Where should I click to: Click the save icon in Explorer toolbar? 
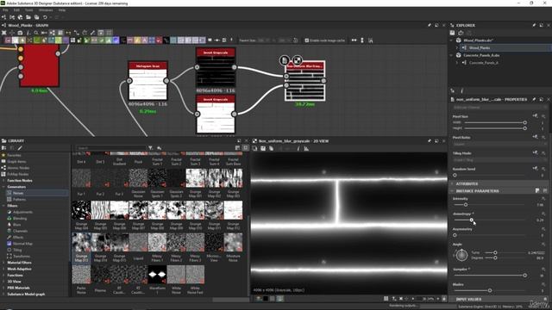(x=453, y=33)
